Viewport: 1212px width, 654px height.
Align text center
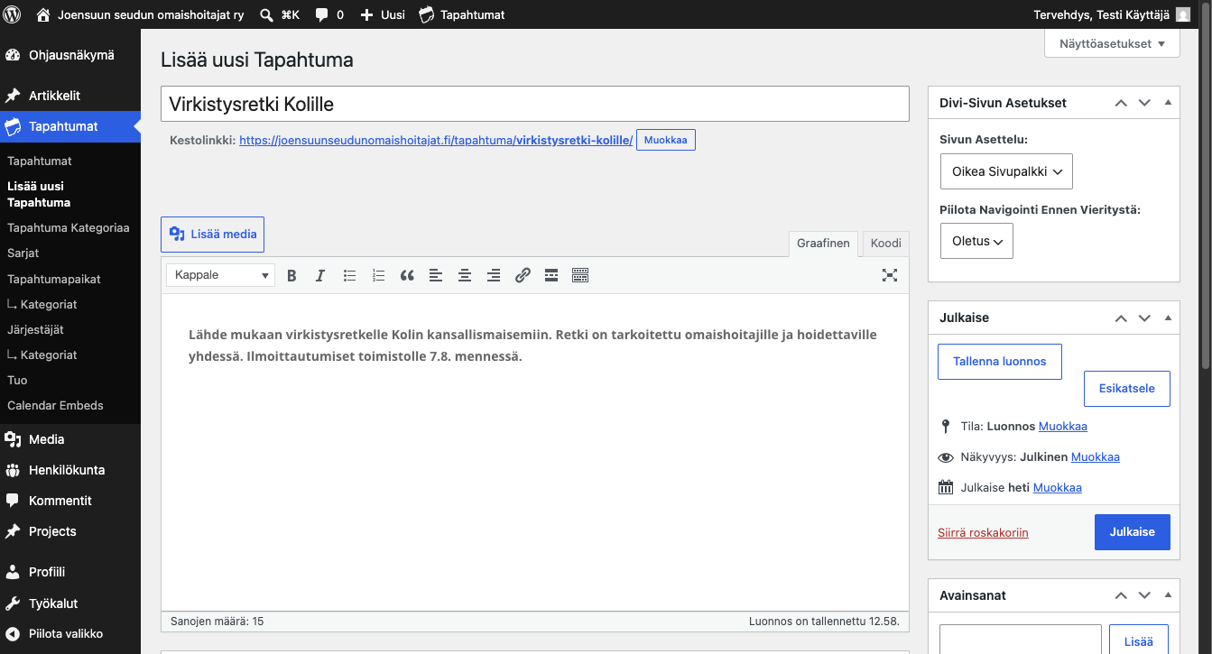coord(465,275)
